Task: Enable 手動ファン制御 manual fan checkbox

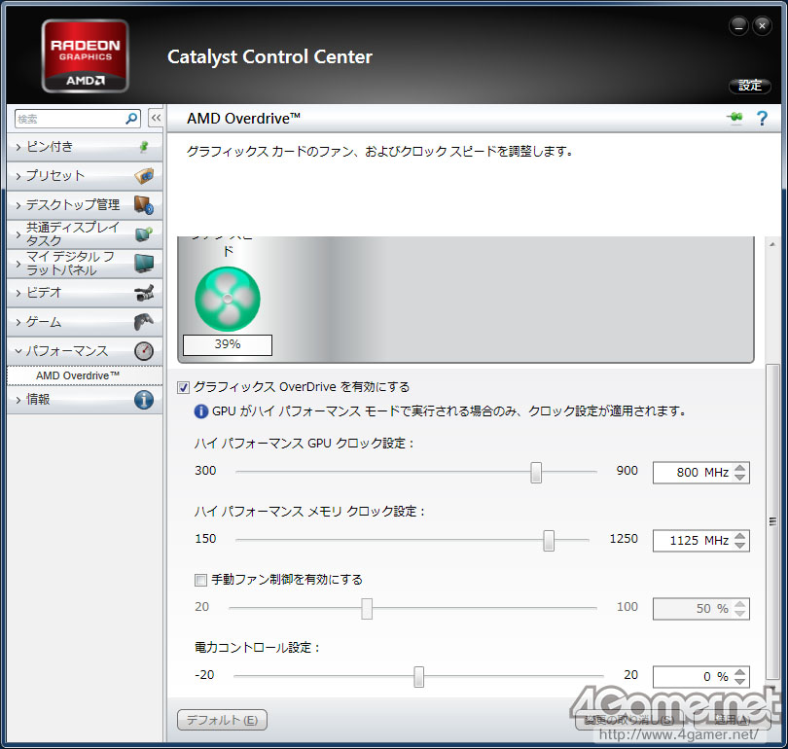Action: (x=200, y=580)
